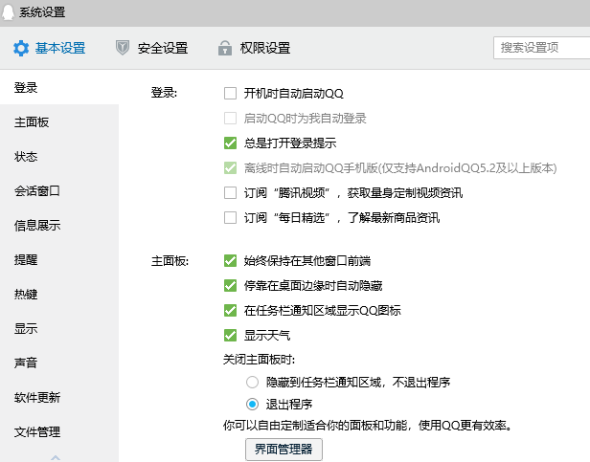Go to 热键 settings in sidebar
590x462 pixels.
(59, 295)
